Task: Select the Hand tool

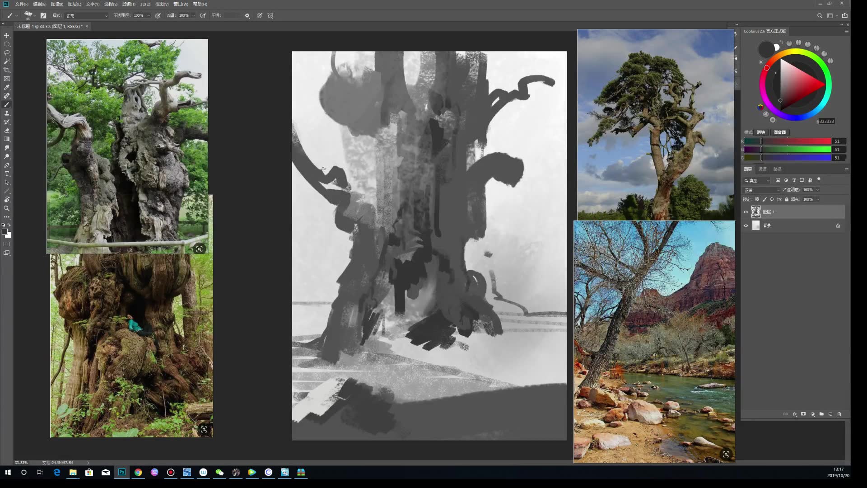Action: [x=7, y=200]
